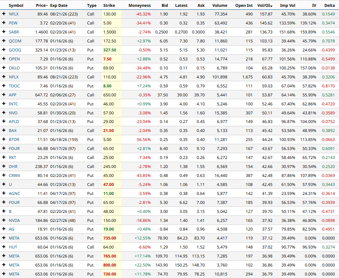339x278 pixels.
Task: Open the NFLX link in 110.00 strike row
Action: [x=14, y=77]
